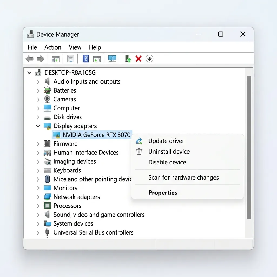
Task: Choose Scan for hardware changes from context menu
Action: [188, 177]
